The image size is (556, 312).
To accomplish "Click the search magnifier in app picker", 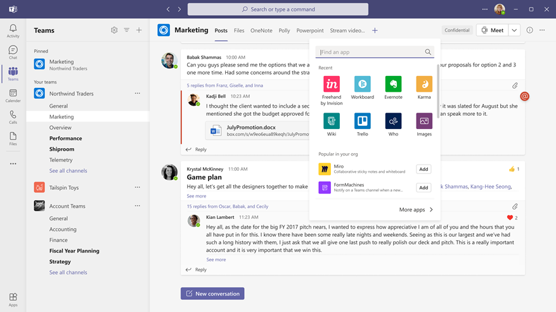I will pos(428,52).
